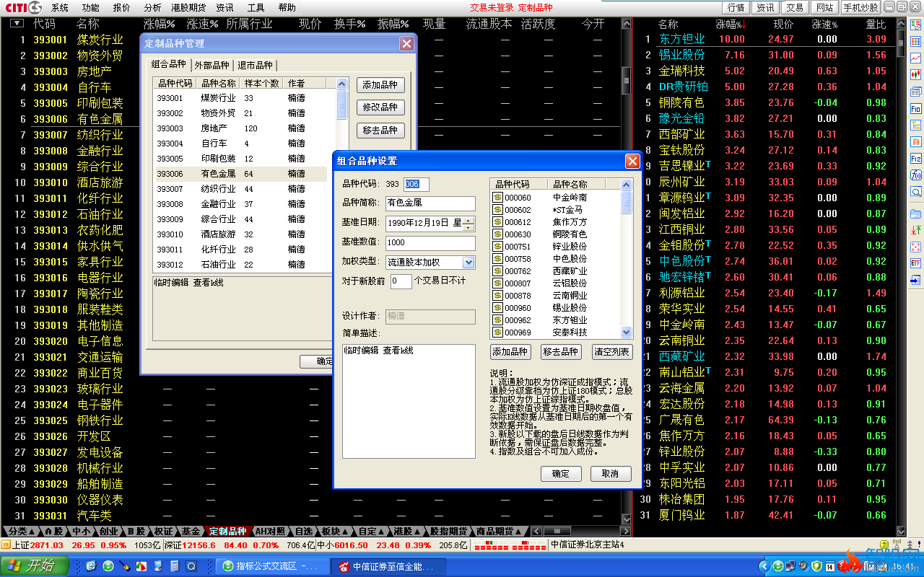924x577 pixels.
Task: Select 东方钽业 row in right quote list
Action: point(769,39)
